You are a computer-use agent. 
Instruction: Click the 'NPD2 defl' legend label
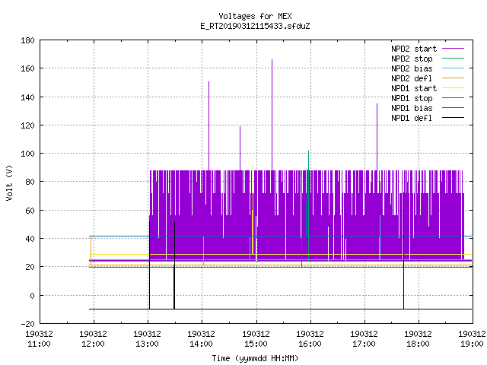412,78
